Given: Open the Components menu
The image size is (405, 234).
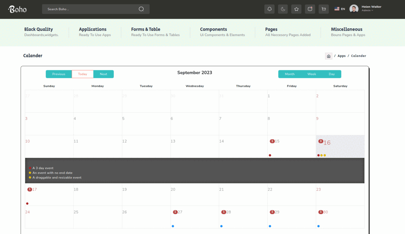Looking at the screenshot, I should pos(213,29).
